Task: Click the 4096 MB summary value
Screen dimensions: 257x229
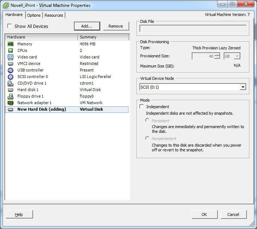Action: point(87,44)
